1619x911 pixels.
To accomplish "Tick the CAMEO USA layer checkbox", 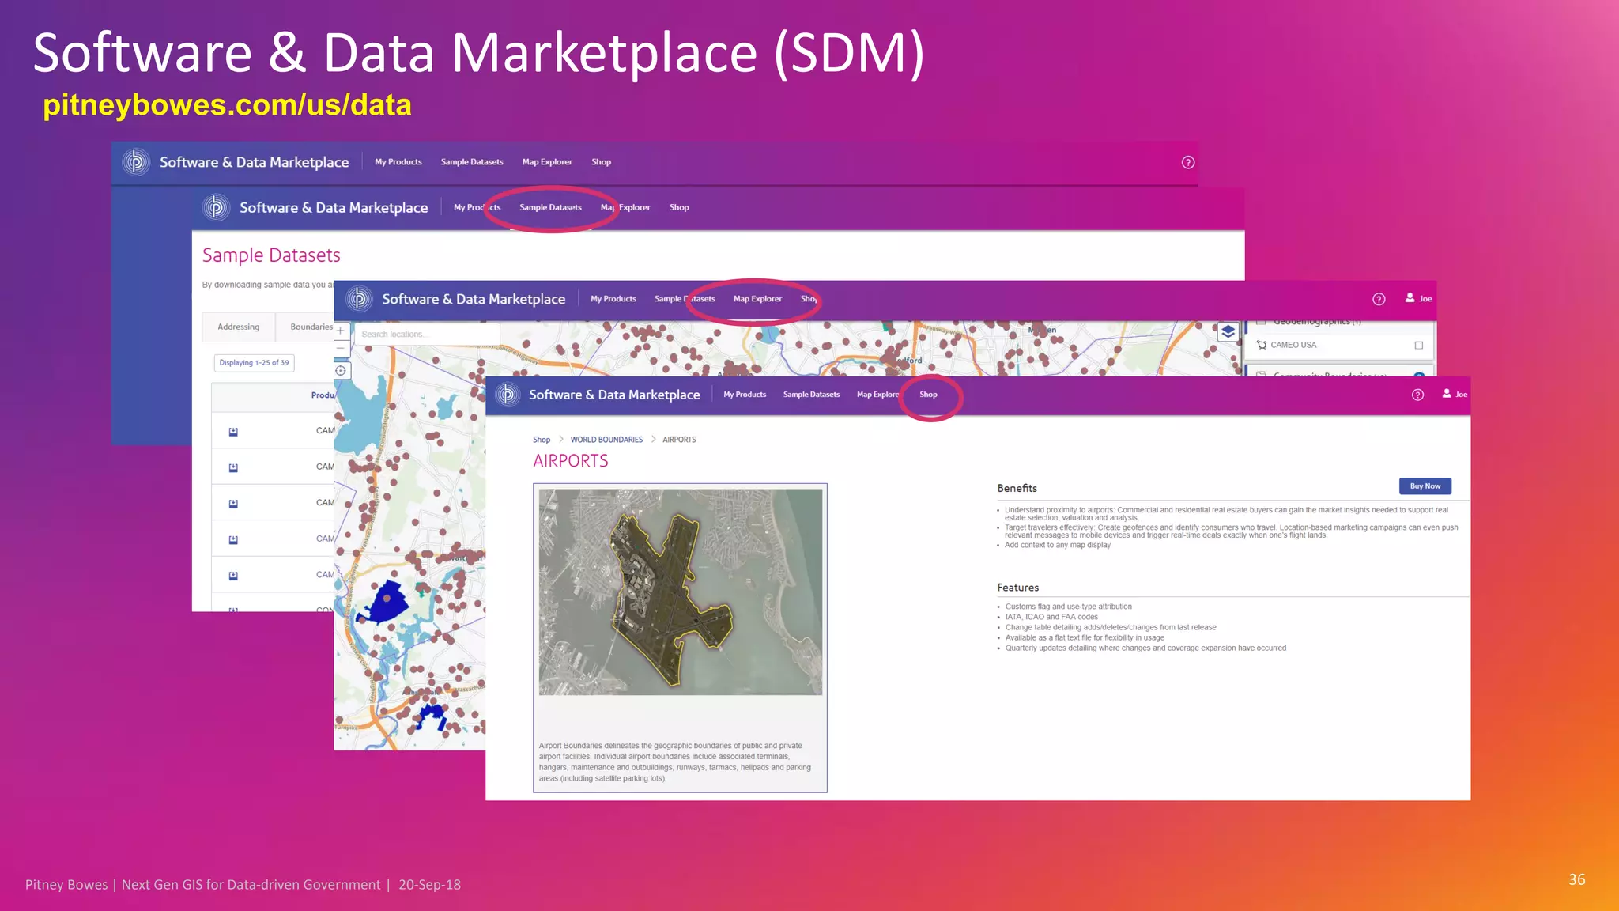I will [1419, 346].
